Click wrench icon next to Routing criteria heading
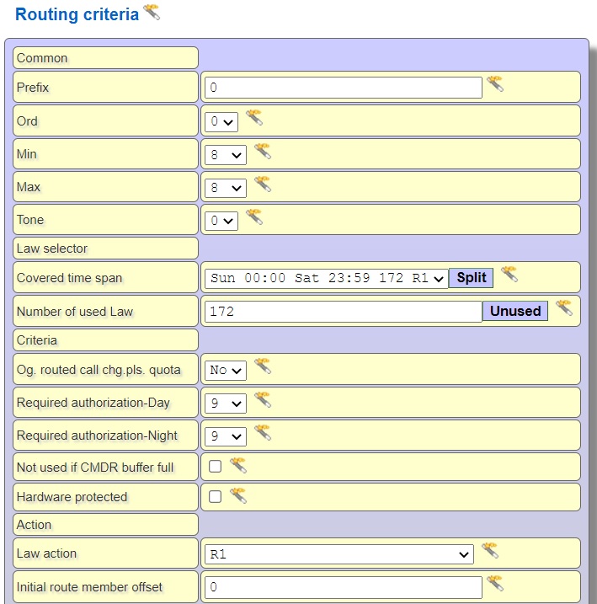Image resolution: width=597 pixels, height=604 pixels. pyautogui.click(x=152, y=12)
